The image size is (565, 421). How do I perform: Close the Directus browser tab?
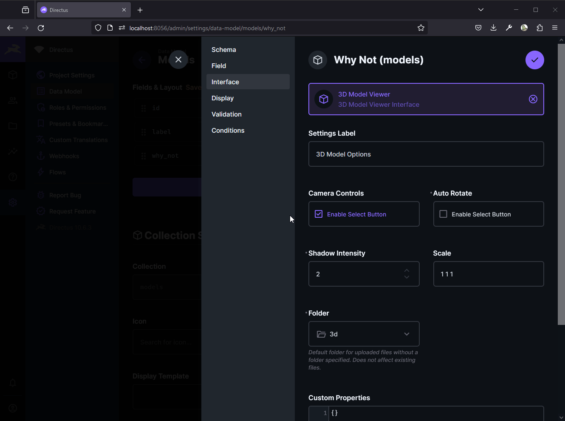point(124,10)
